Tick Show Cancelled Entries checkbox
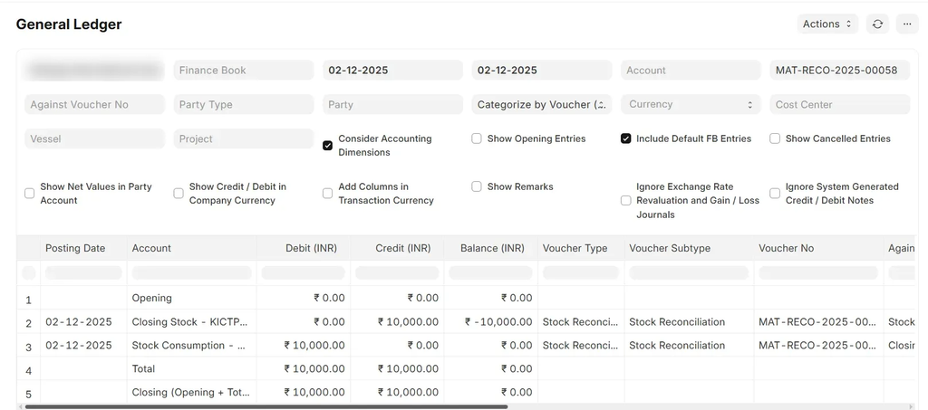The image size is (928, 410). pyautogui.click(x=775, y=139)
